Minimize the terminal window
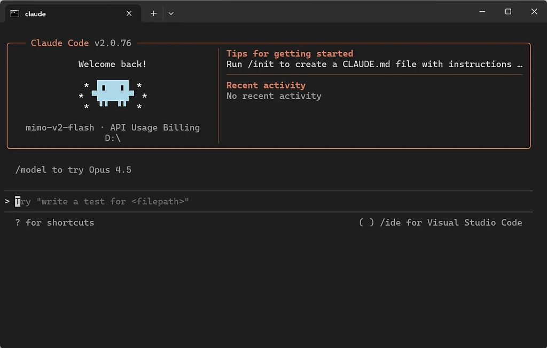This screenshot has height=348, width=547. 482,12
